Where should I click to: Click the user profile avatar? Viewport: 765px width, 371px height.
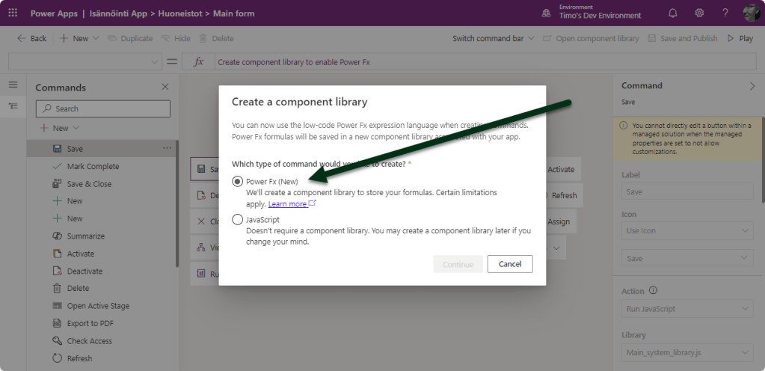[x=751, y=13]
